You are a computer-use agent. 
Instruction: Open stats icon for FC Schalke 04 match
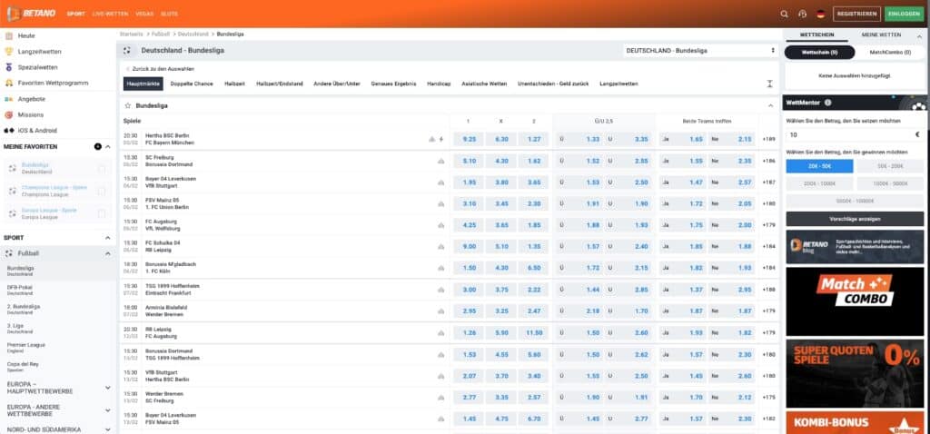tap(440, 247)
